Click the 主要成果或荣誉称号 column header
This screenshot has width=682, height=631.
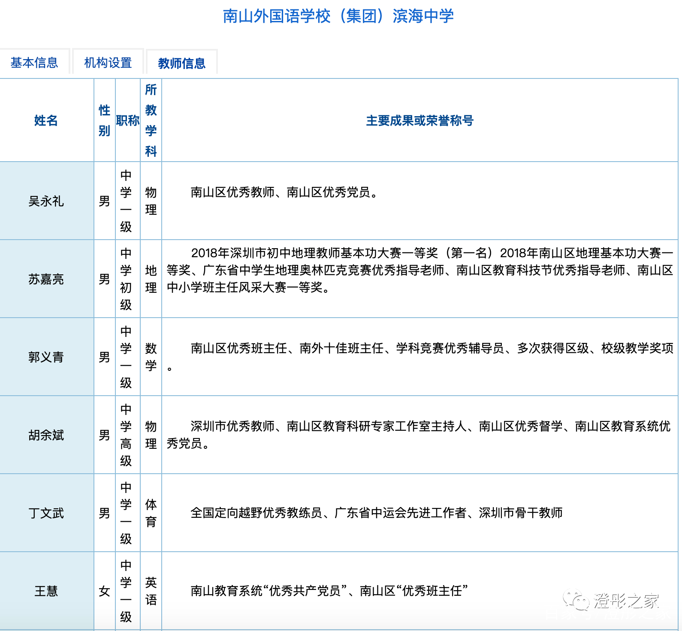(x=420, y=120)
